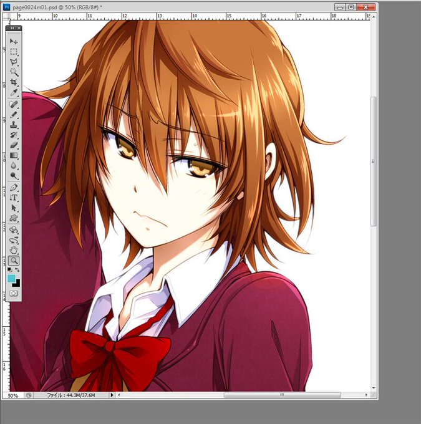The image size is (421, 424).
Task: Close the page0024m01.psd document window
Action: point(366,7)
